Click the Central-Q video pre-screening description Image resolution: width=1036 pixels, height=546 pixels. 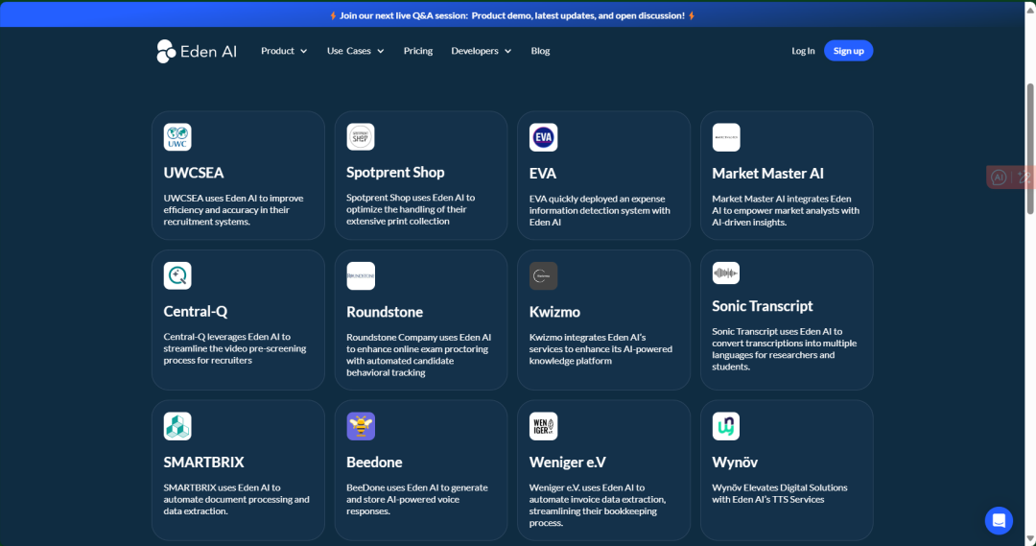pyautogui.click(x=235, y=348)
